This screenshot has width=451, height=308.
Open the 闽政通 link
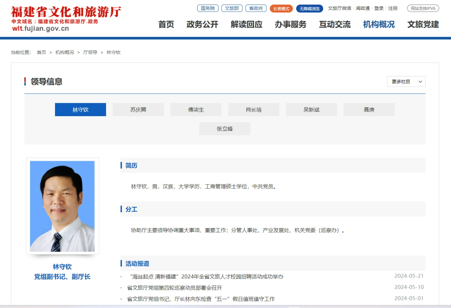(x=363, y=8)
